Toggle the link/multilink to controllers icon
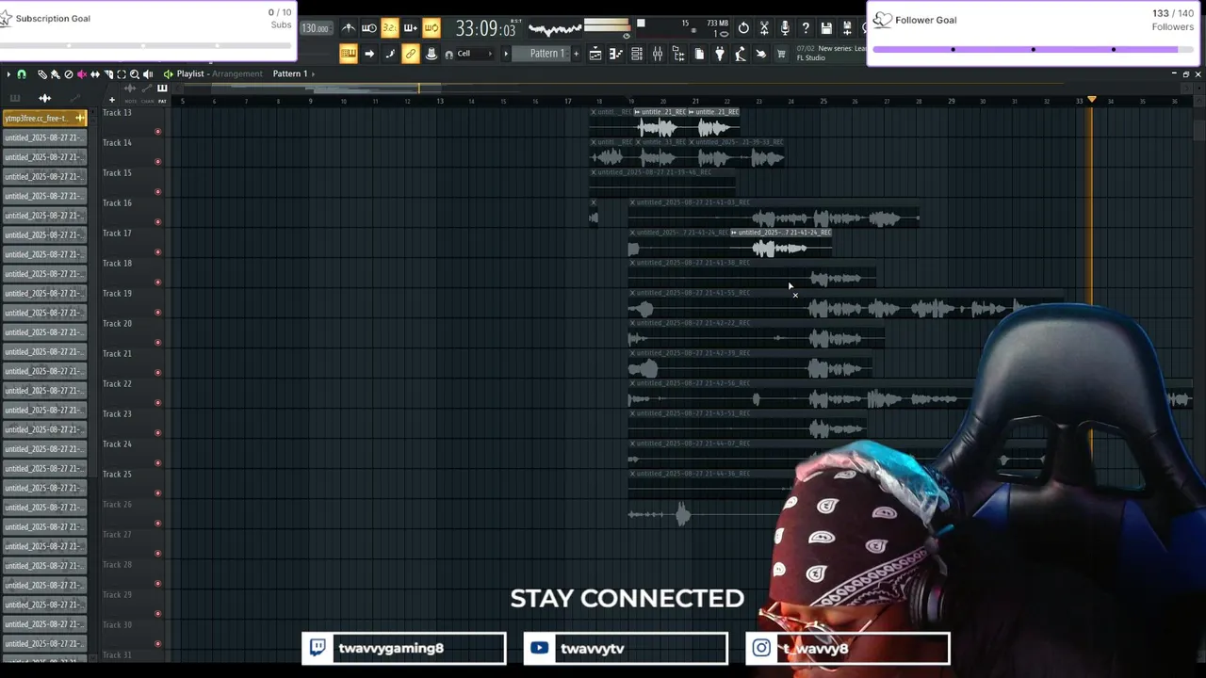This screenshot has height=678, width=1206. click(411, 54)
